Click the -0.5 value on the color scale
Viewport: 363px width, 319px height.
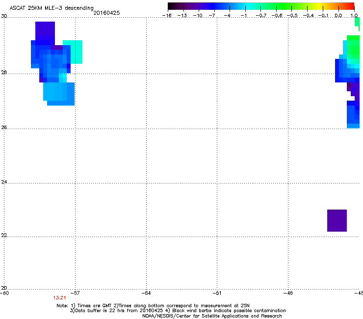(292, 16)
